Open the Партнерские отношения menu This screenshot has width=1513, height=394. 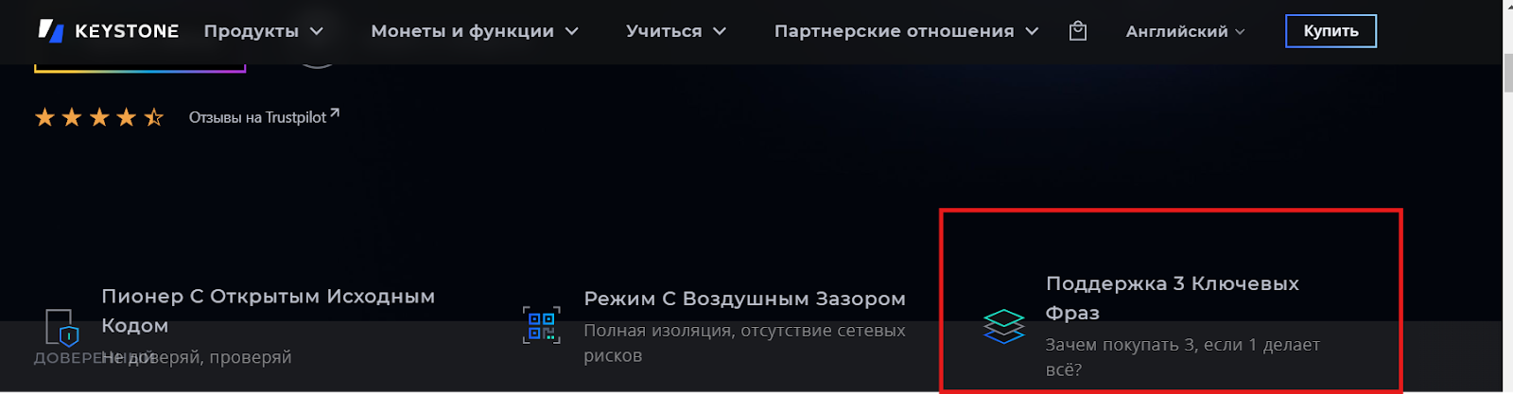pyautogui.click(x=907, y=31)
